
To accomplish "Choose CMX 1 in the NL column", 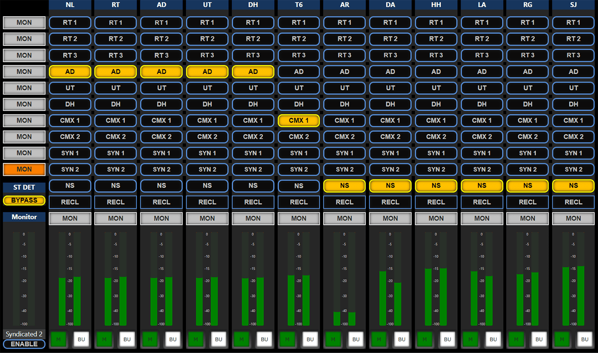I will tap(70, 120).
